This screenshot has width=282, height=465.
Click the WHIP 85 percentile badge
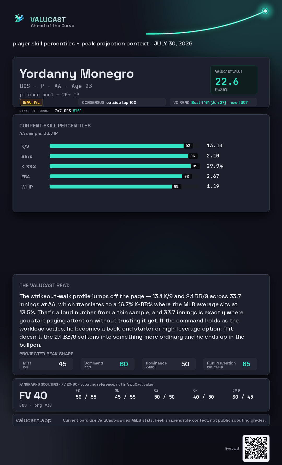[176, 186]
